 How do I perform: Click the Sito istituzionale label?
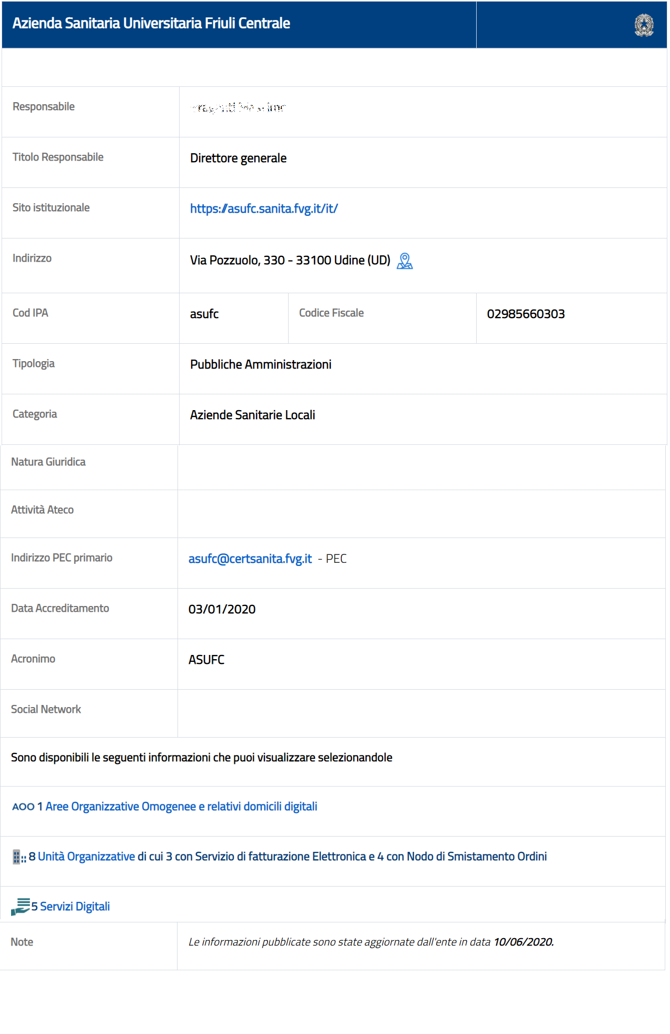click(x=51, y=207)
